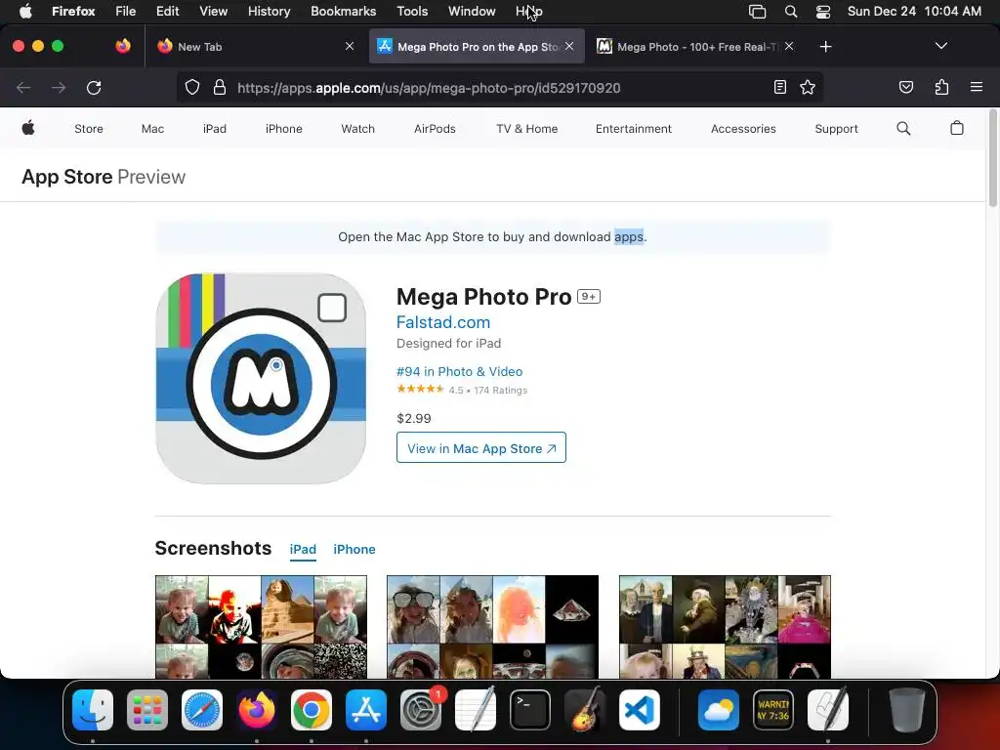Open Control Center in menu bar
The height and width of the screenshot is (750, 1000).
822,12
